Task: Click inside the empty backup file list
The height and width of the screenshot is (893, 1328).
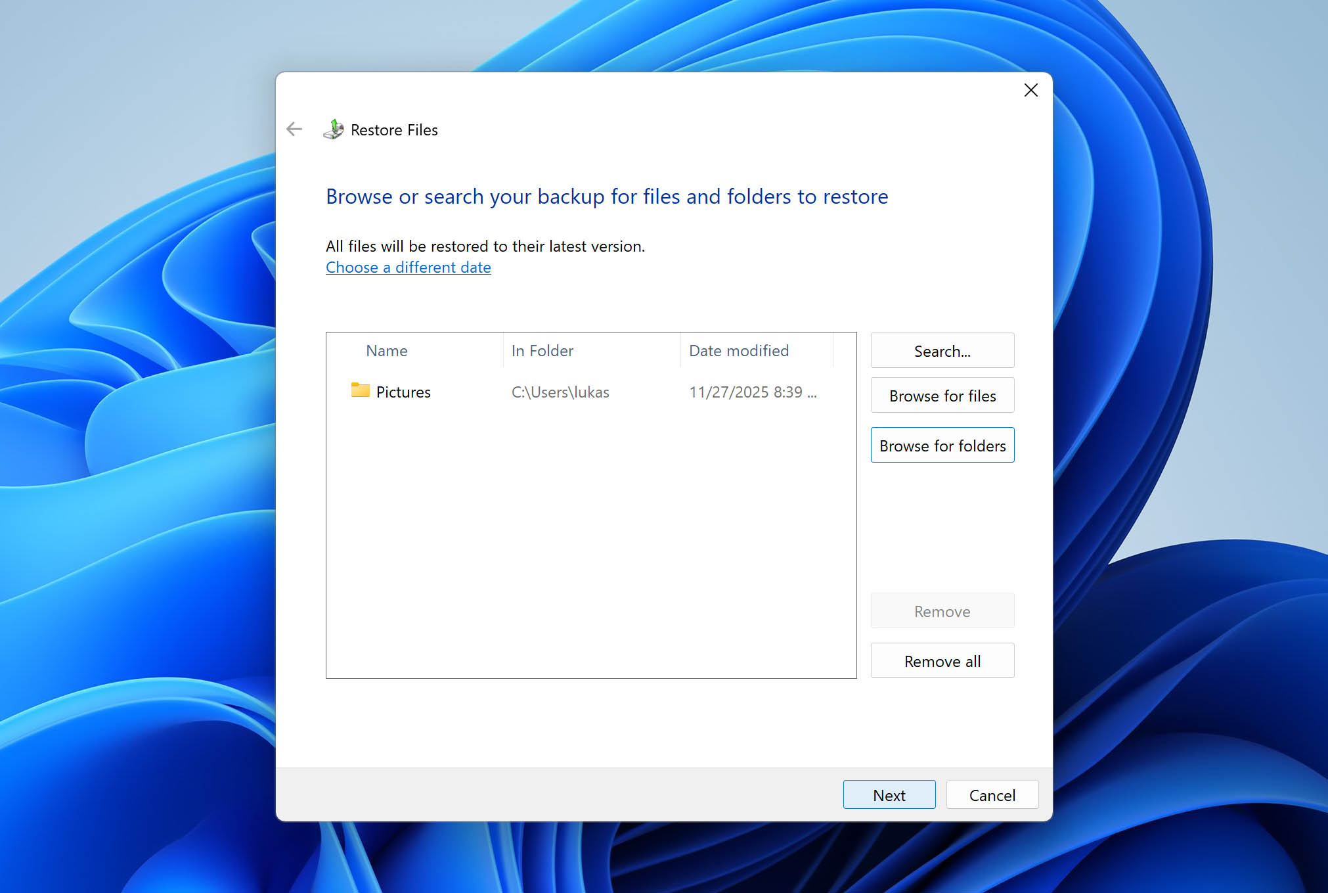Action: (x=591, y=545)
